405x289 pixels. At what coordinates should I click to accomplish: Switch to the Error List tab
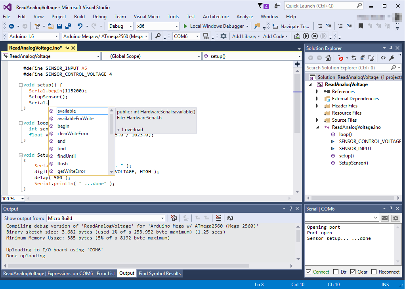pos(106,273)
